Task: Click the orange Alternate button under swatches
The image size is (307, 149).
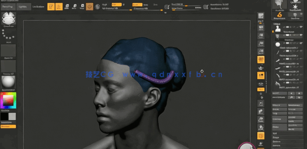Action: [8, 126]
